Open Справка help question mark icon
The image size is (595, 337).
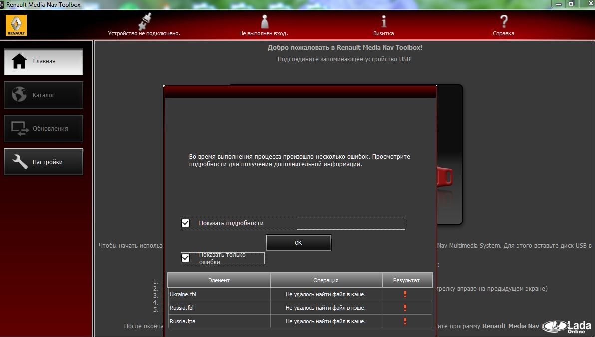(x=503, y=21)
